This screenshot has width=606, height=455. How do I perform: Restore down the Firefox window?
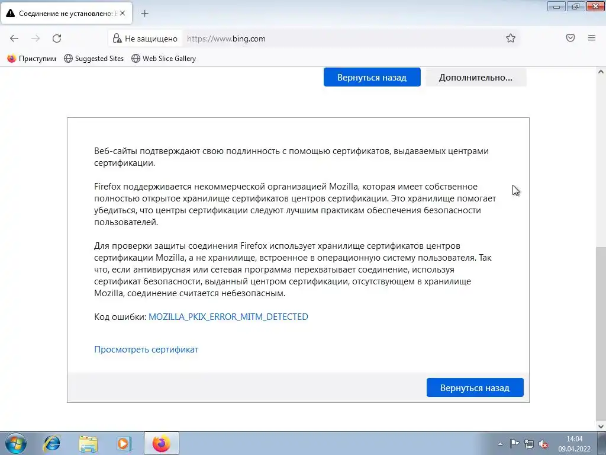click(x=576, y=6)
